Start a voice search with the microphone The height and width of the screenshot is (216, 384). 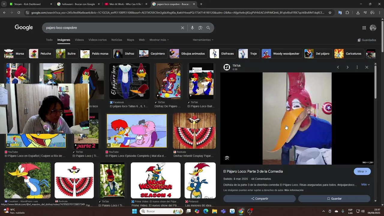[192, 28]
